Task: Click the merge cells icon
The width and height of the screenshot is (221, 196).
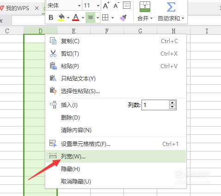Action: (x=145, y=7)
